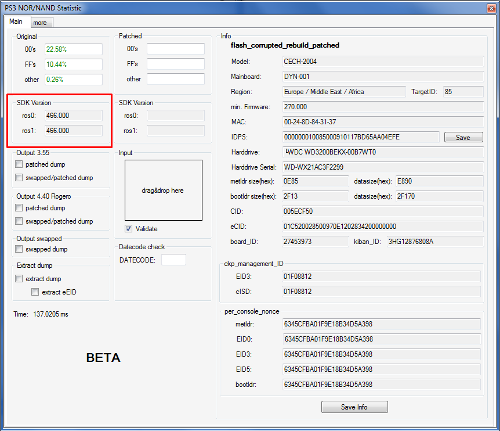Click the Patched other field
The image size is (500, 431).
pyautogui.click(x=176, y=79)
